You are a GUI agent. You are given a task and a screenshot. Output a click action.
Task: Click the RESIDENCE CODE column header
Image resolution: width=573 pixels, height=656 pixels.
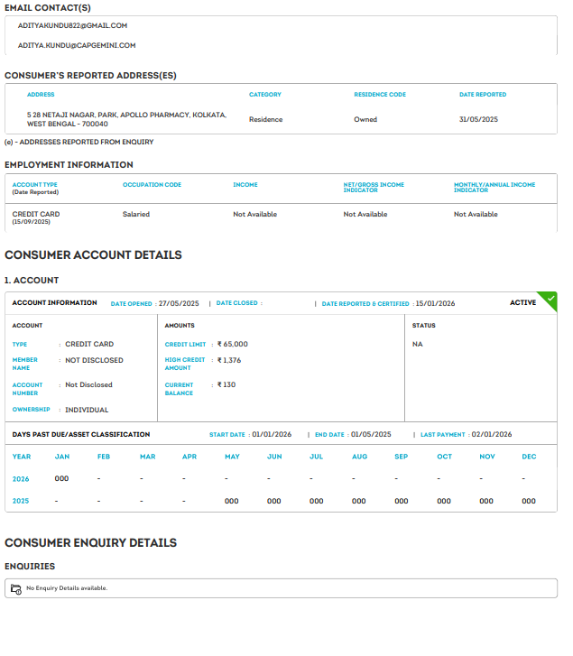(x=379, y=95)
